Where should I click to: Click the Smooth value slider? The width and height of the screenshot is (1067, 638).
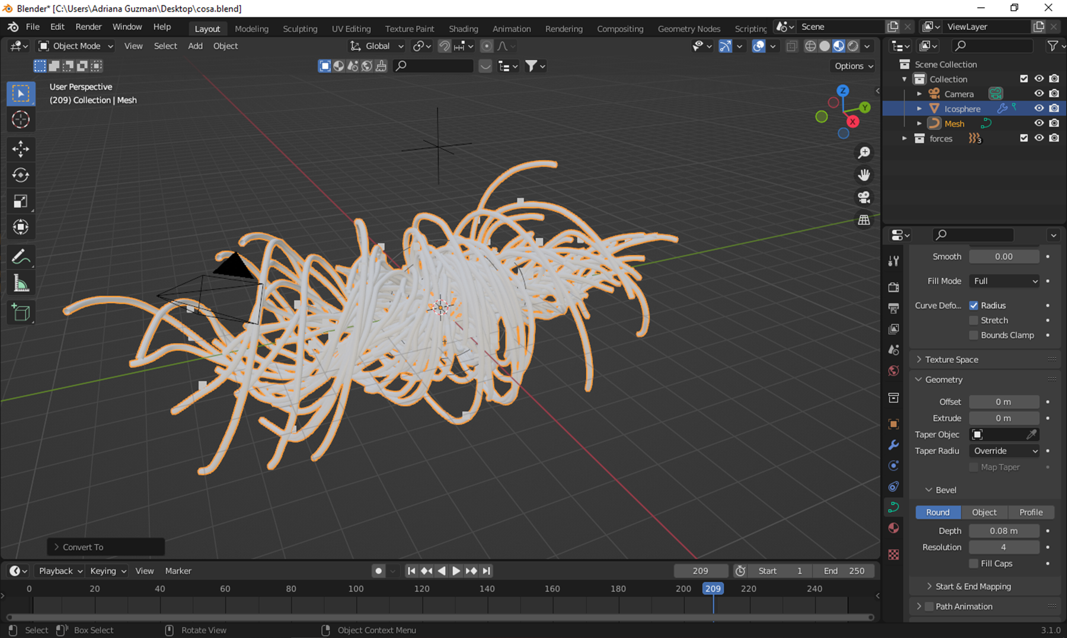coord(1004,257)
